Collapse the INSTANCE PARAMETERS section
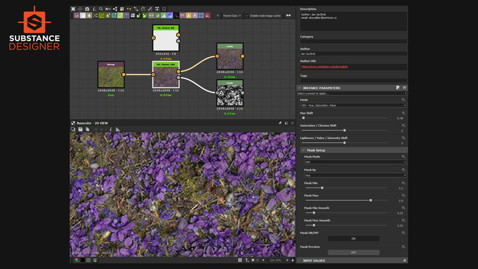Viewport: 478px width, 269px height. pos(300,88)
